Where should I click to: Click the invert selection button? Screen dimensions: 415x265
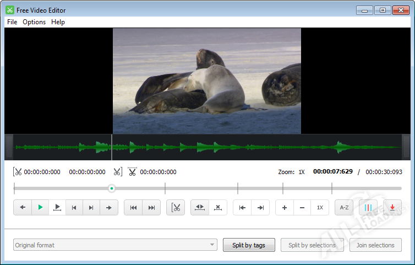click(200, 208)
